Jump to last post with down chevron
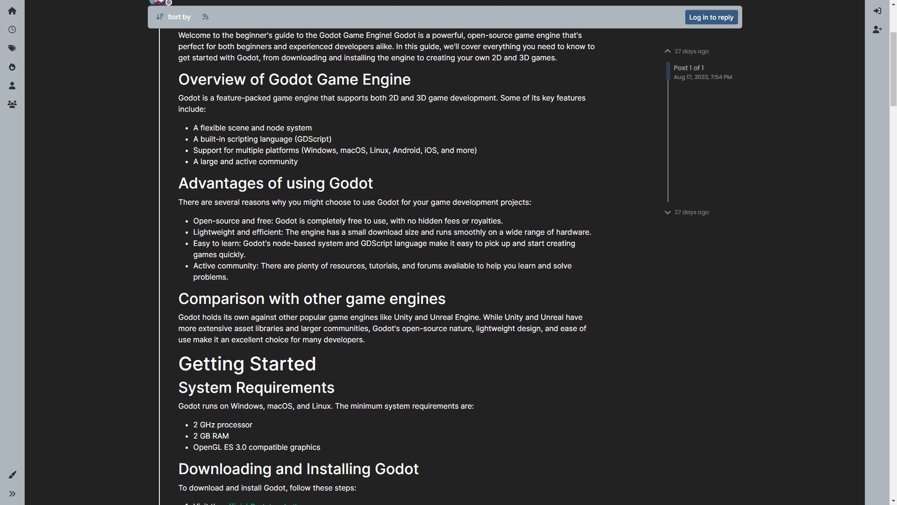Image resolution: width=897 pixels, height=505 pixels. pos(667,212)
